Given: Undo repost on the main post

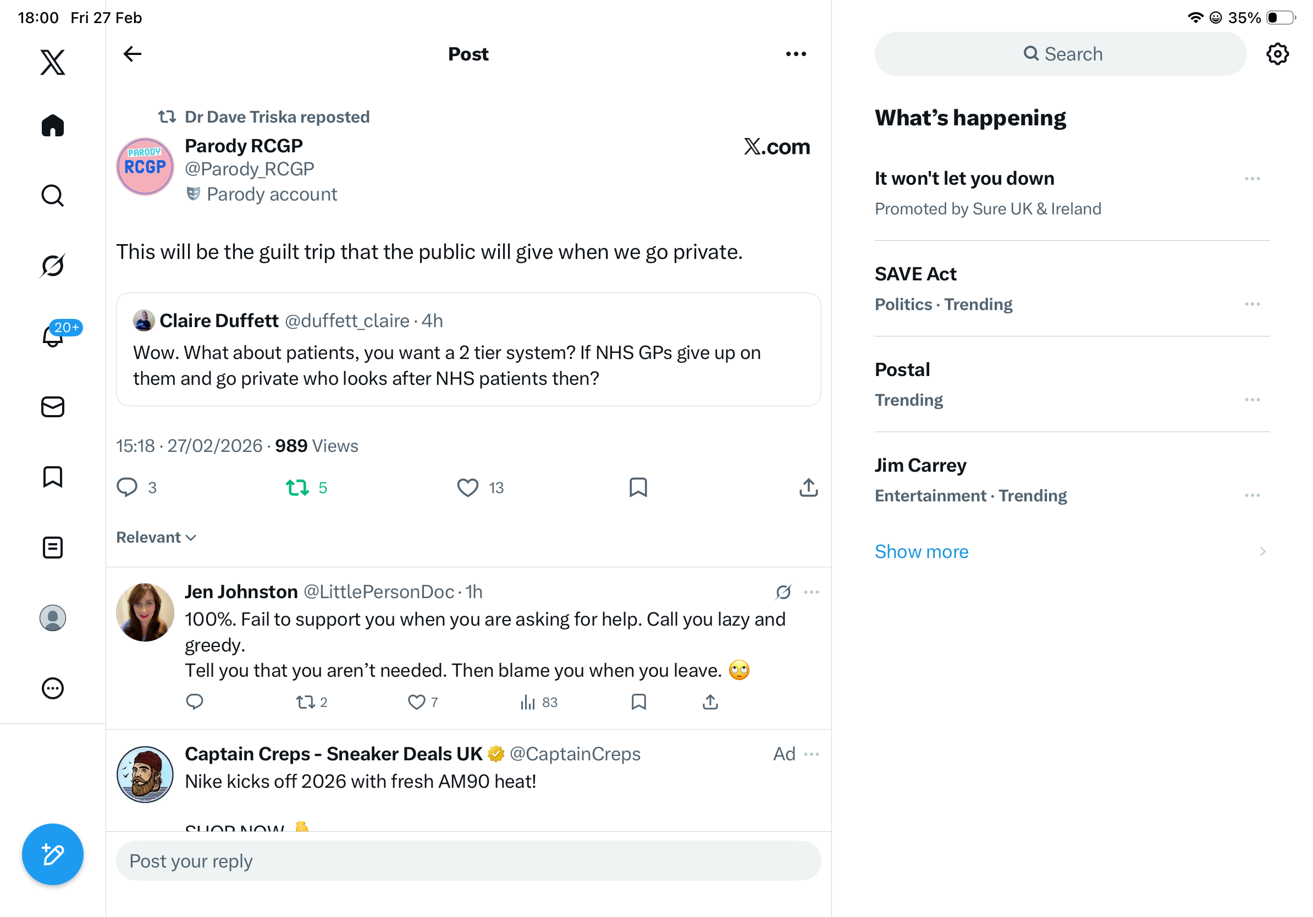Looking at the screenshot, I should [x=297, y=488].
